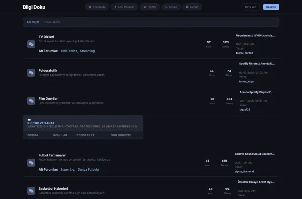Open last post Bedava SoundCloud Dinlenme
302x199 pixels.
coord(255,154)
